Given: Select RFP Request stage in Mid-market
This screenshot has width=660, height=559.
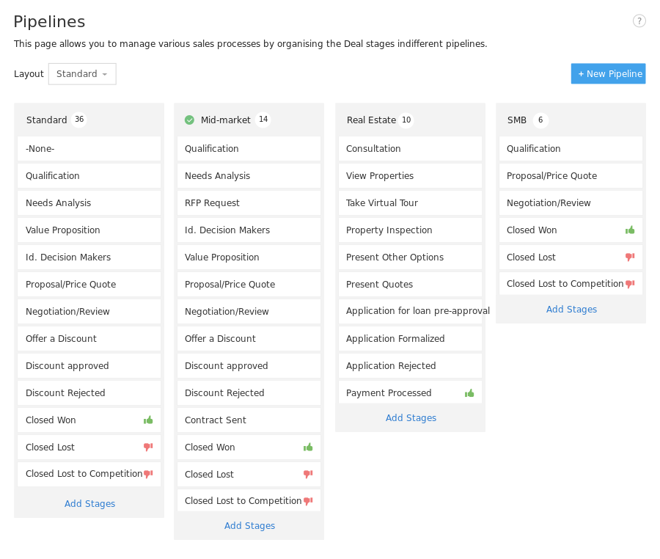Looking at the screenshot, I should pyautogui.click(x=249, y=203).
